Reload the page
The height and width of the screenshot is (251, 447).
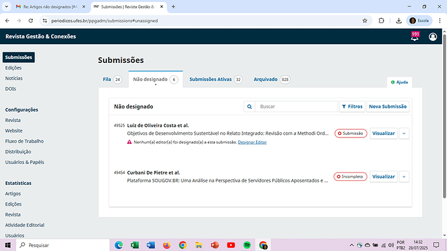click(x=31, y=21)
